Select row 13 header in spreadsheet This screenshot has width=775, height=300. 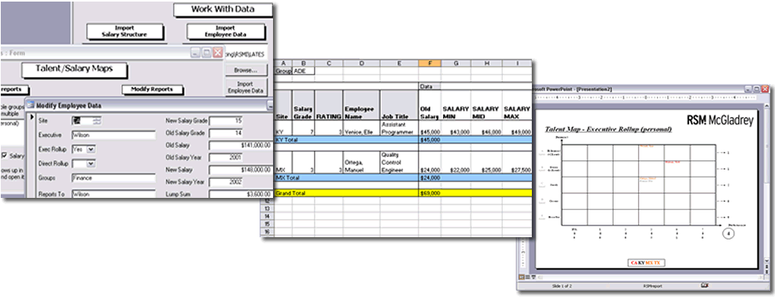[268, 217]
